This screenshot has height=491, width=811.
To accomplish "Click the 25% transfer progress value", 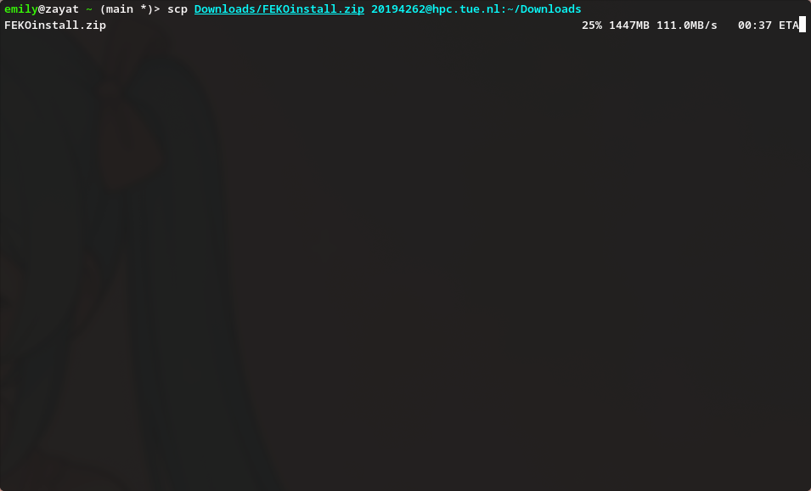I will 592,25.
